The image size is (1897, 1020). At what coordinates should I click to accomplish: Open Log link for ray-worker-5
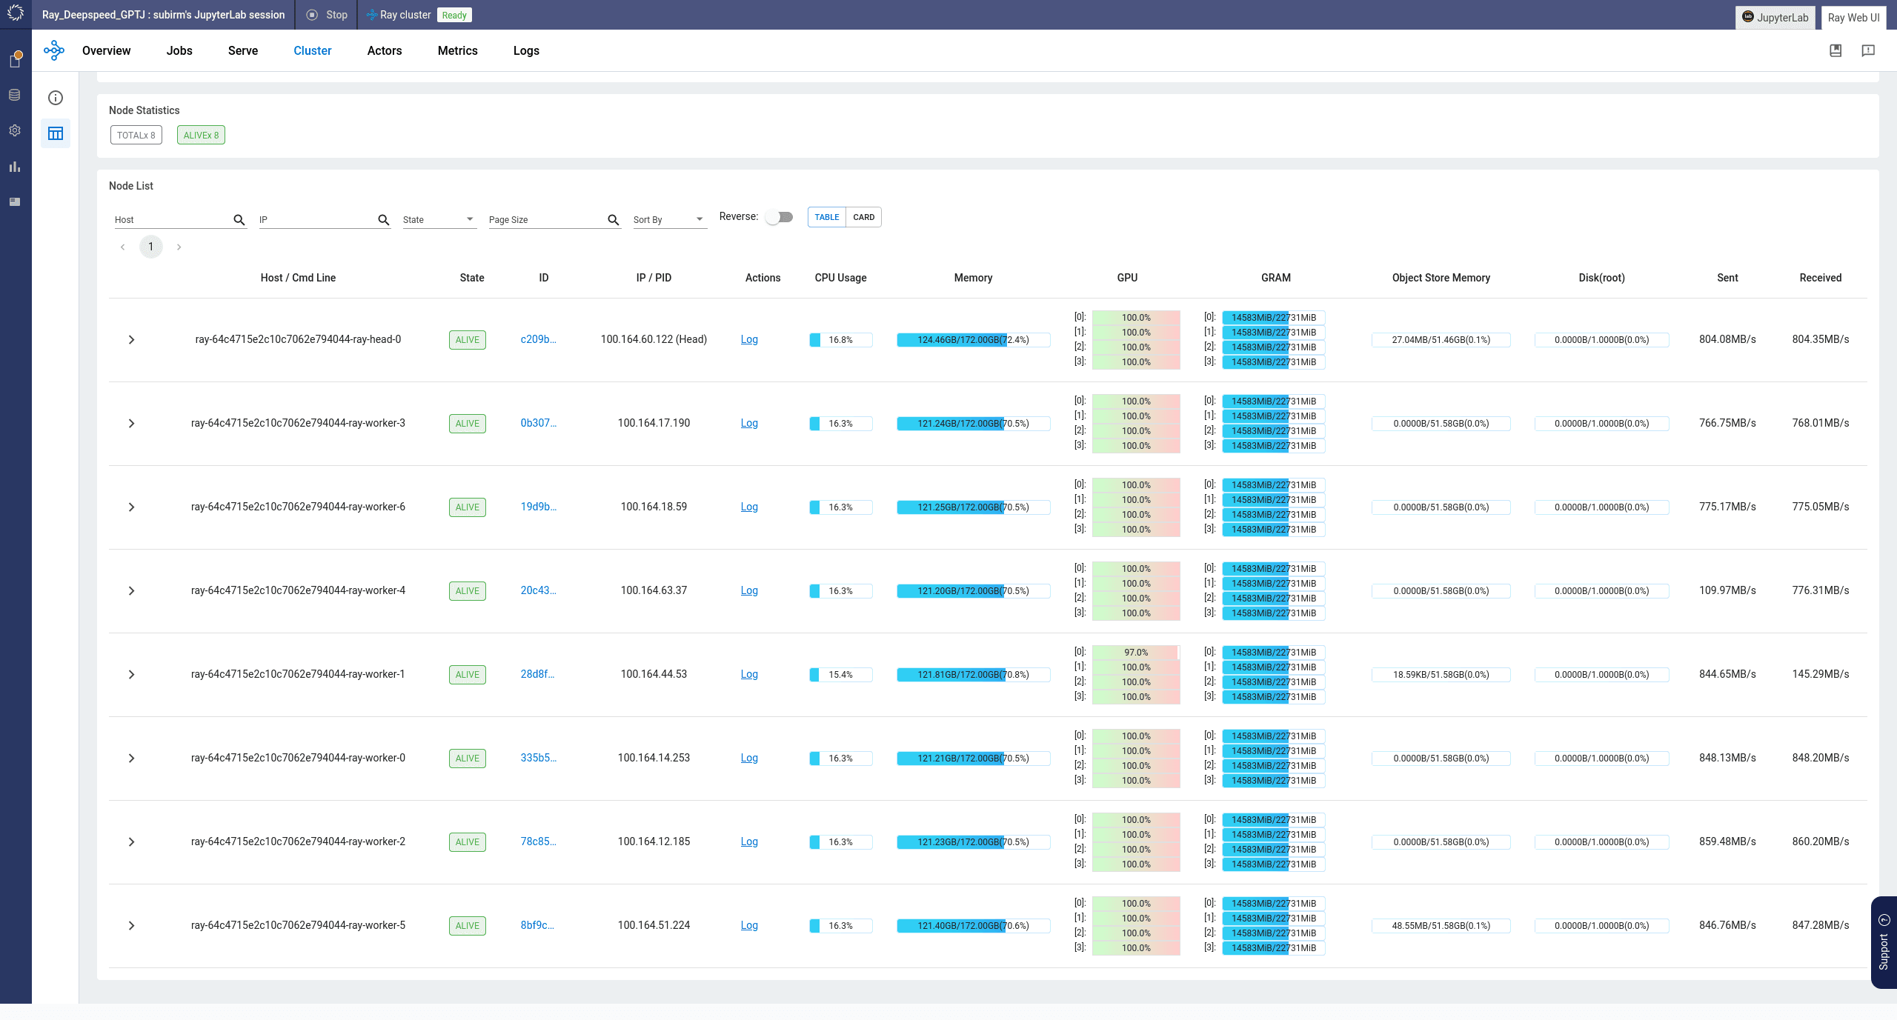point(749,925)
